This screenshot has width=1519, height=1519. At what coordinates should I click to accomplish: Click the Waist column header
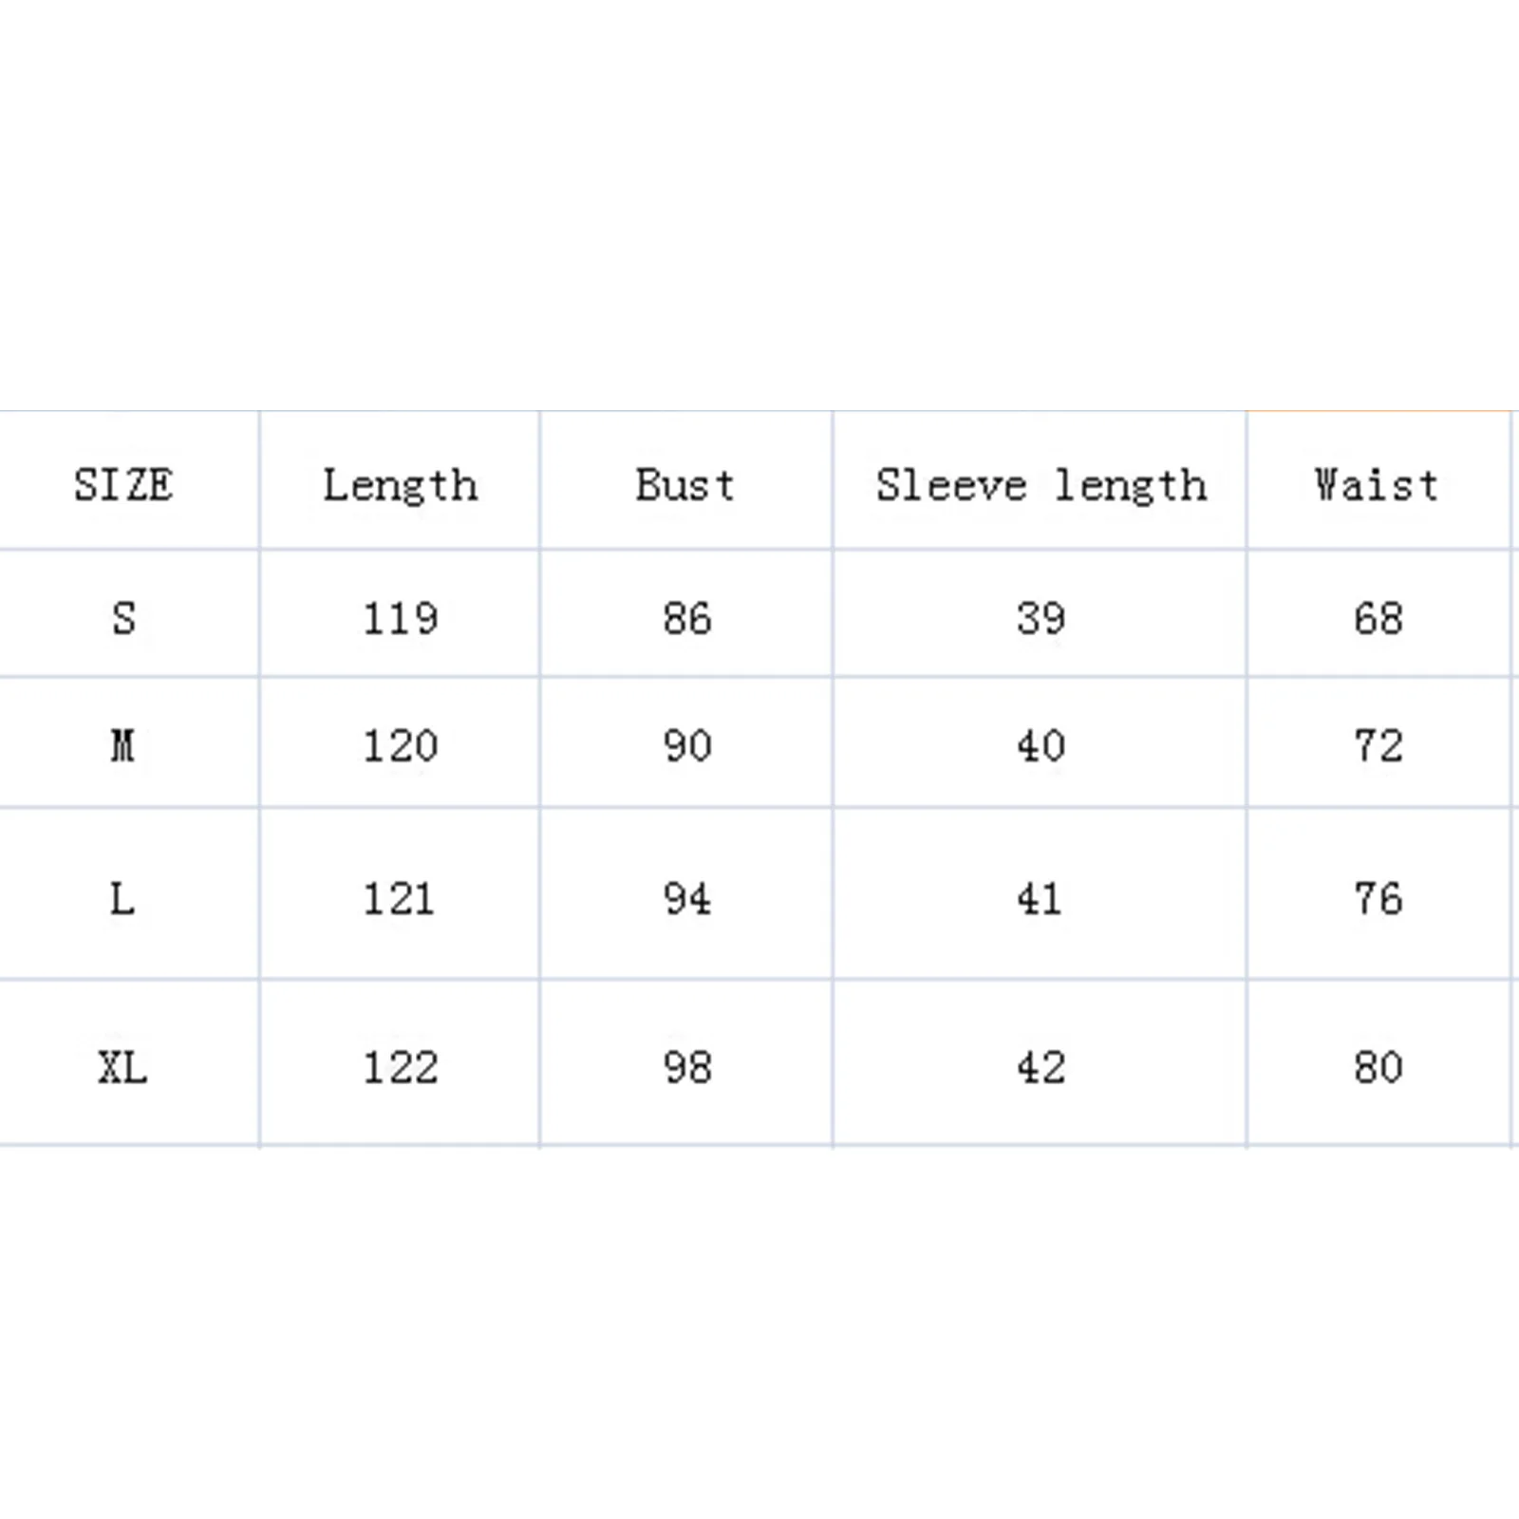(x=1377, y=485)
